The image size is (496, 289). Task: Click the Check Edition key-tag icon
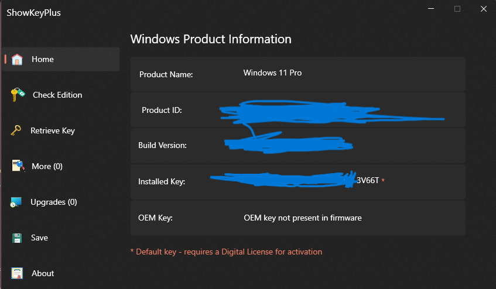coord(18,95)
